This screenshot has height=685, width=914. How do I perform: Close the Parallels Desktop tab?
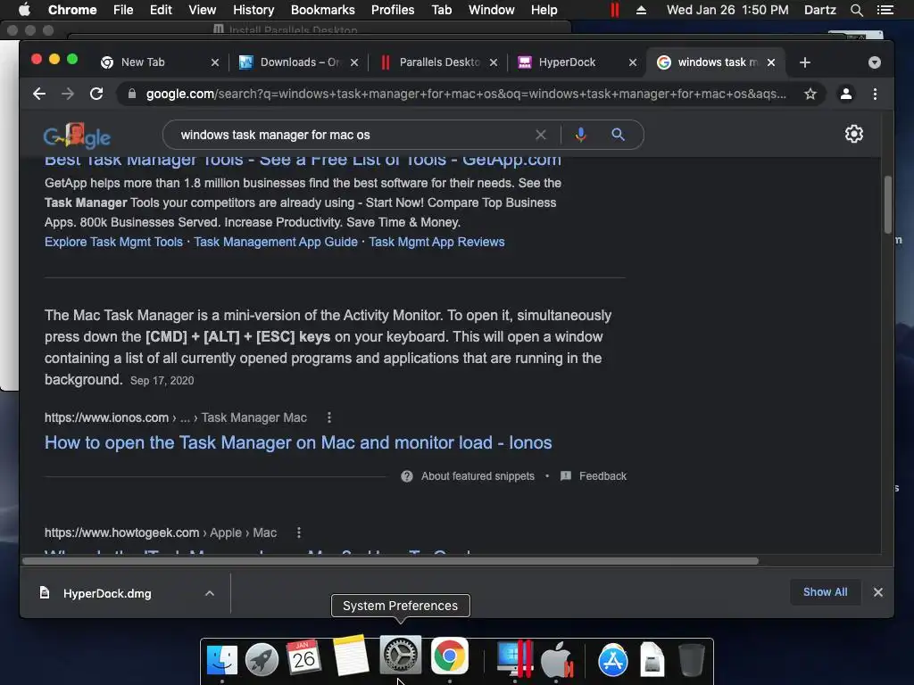[493, 62]
